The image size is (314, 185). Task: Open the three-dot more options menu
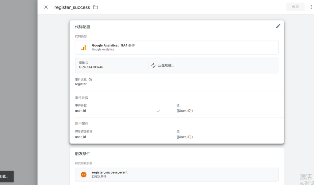point(311,7)
